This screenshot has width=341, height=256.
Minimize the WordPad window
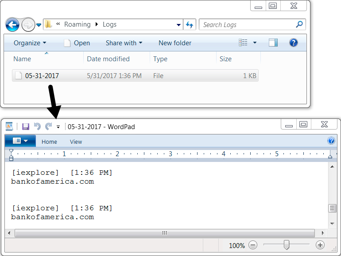(x=289, y=125)
